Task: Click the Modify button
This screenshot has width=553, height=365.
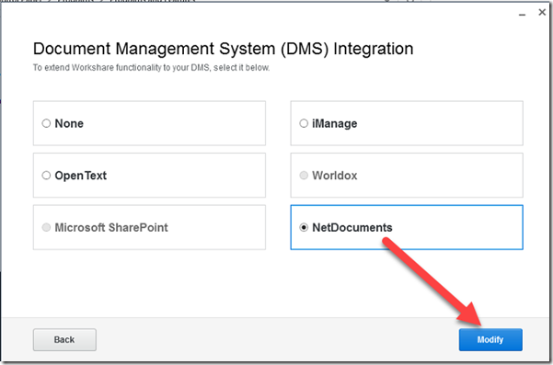Action: tap(490, 339)
